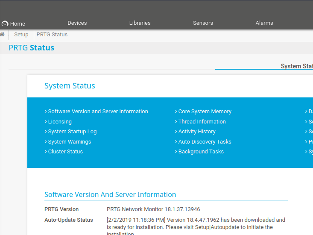
Task: Open Background Tasks link
Action: click(201, 152)
